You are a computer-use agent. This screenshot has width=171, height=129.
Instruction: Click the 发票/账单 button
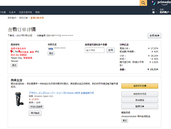[x=154, y=36]
